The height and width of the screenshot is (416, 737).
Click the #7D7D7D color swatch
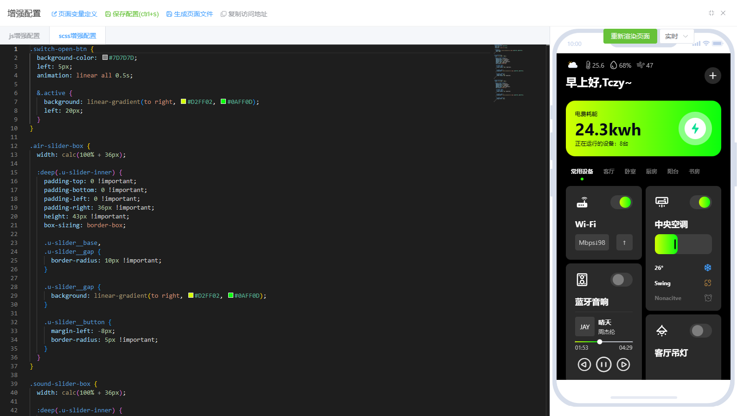[x=105, y=58]
